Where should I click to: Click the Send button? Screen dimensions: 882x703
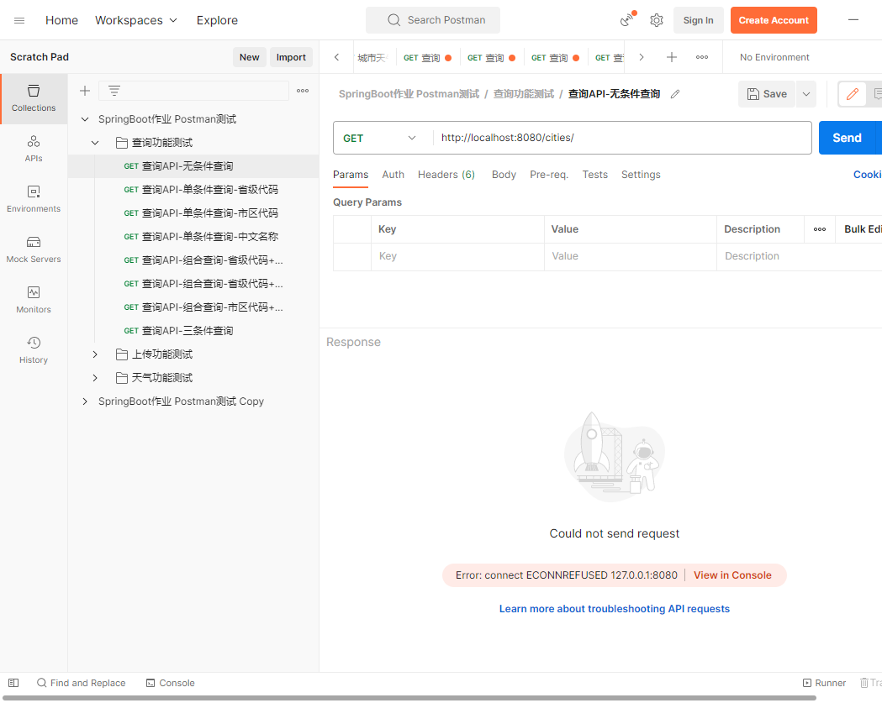[847, 138]
